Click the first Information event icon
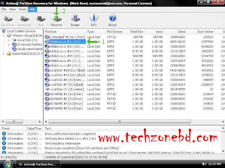 [4, 134]
